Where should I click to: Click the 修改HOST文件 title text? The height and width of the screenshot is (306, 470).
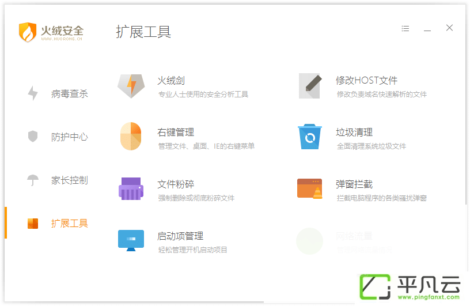(366, 81)
